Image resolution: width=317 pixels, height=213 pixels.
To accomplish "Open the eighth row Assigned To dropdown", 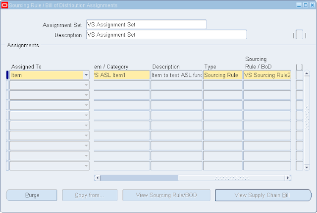I will pos(86,146).
